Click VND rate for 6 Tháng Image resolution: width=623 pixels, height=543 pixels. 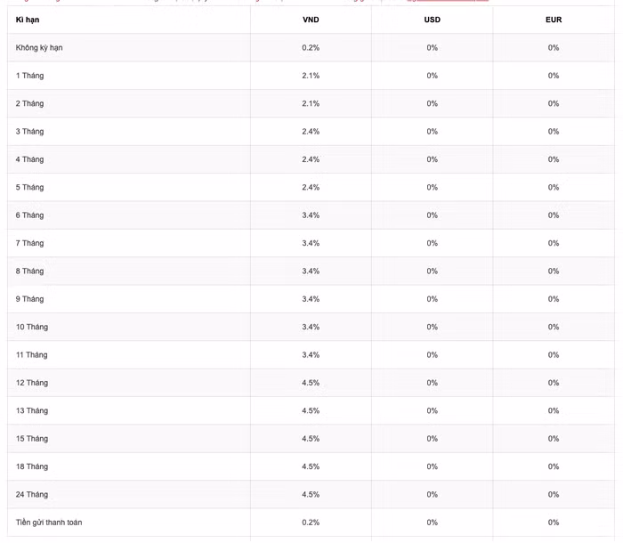[x=311, y=215]
